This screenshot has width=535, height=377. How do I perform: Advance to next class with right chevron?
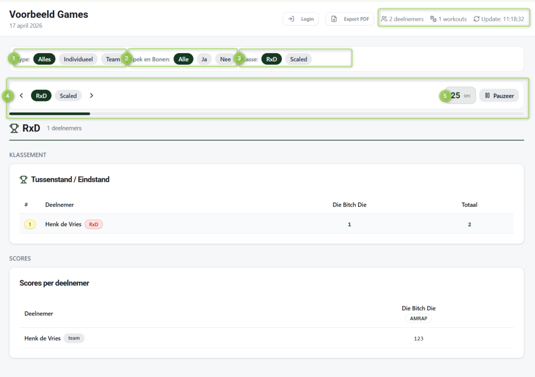91,96
